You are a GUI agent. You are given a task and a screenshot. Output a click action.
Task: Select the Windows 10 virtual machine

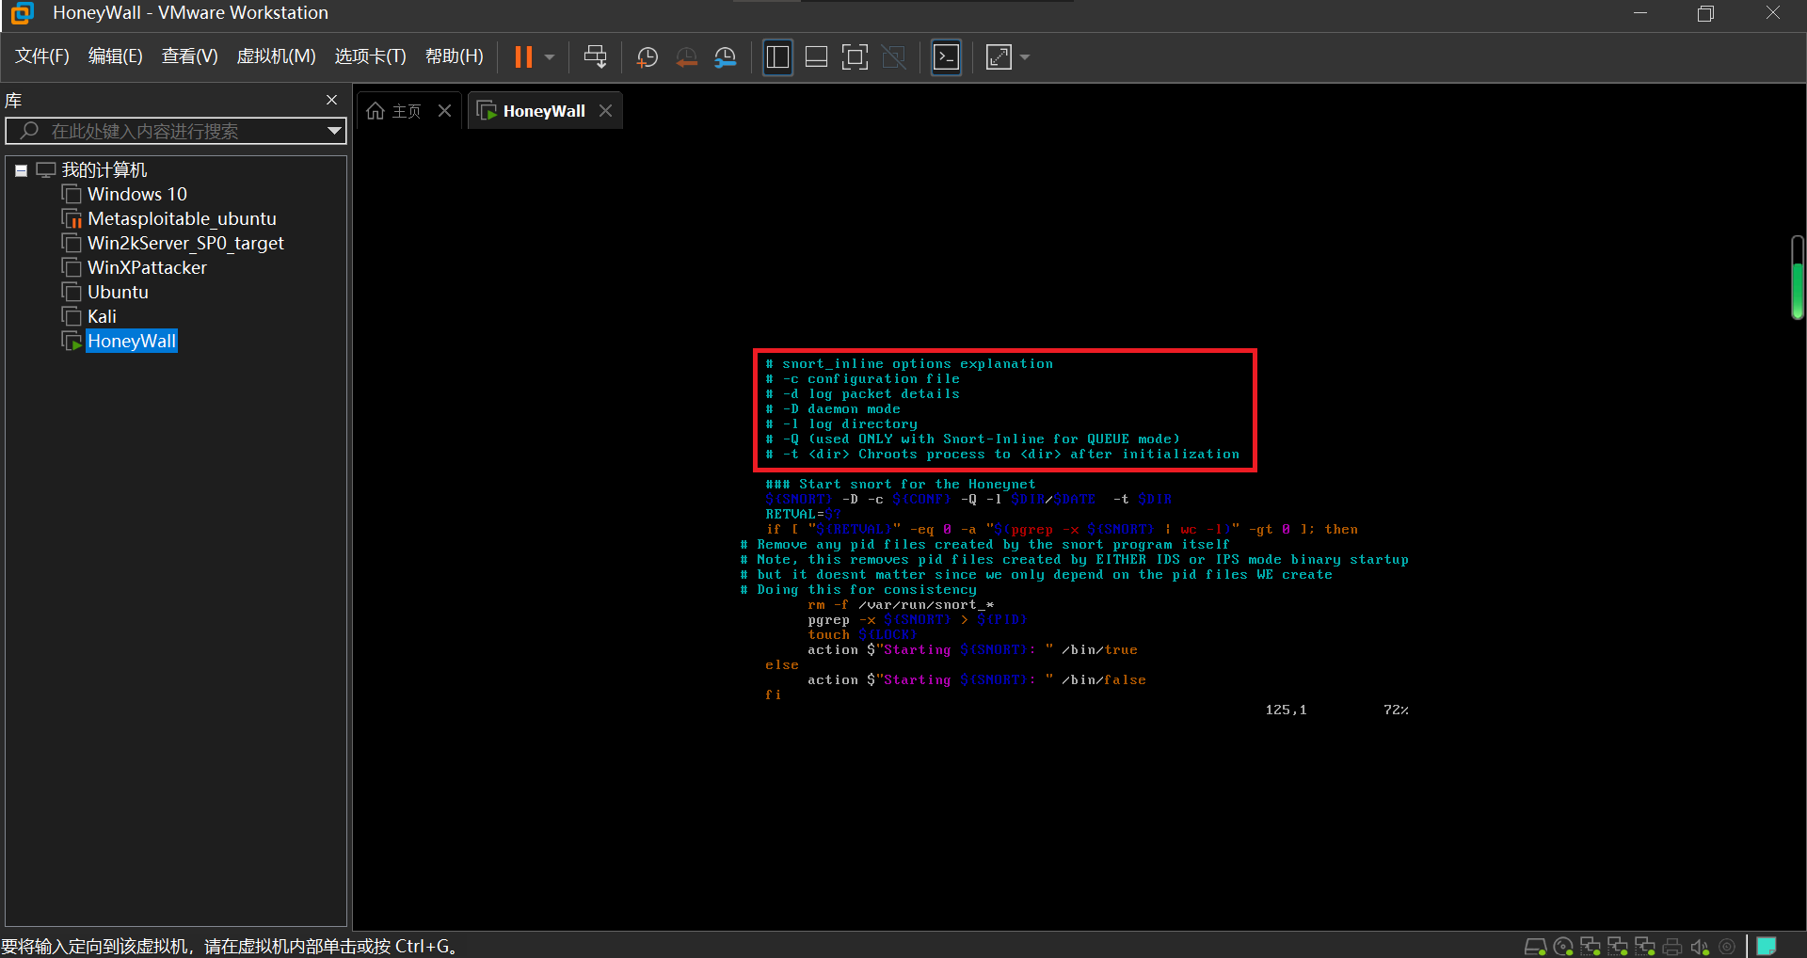137,194
